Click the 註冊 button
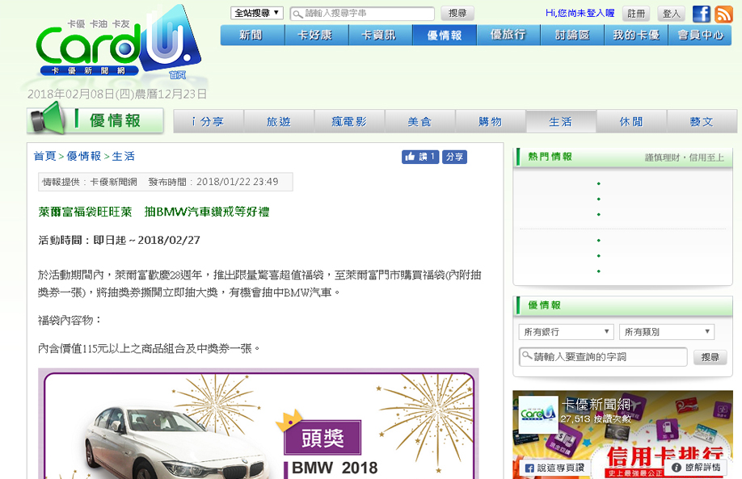Image resolution: width=742 pixels, height=479 pixels. [636, 14]
